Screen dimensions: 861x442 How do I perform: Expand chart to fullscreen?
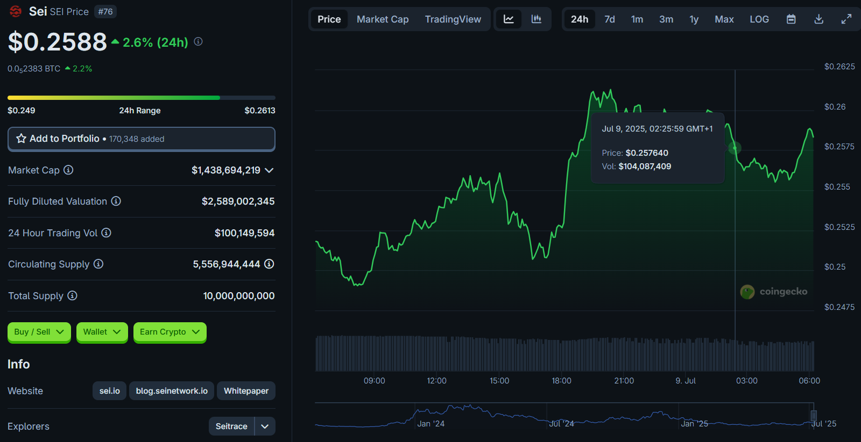point(846,19)
